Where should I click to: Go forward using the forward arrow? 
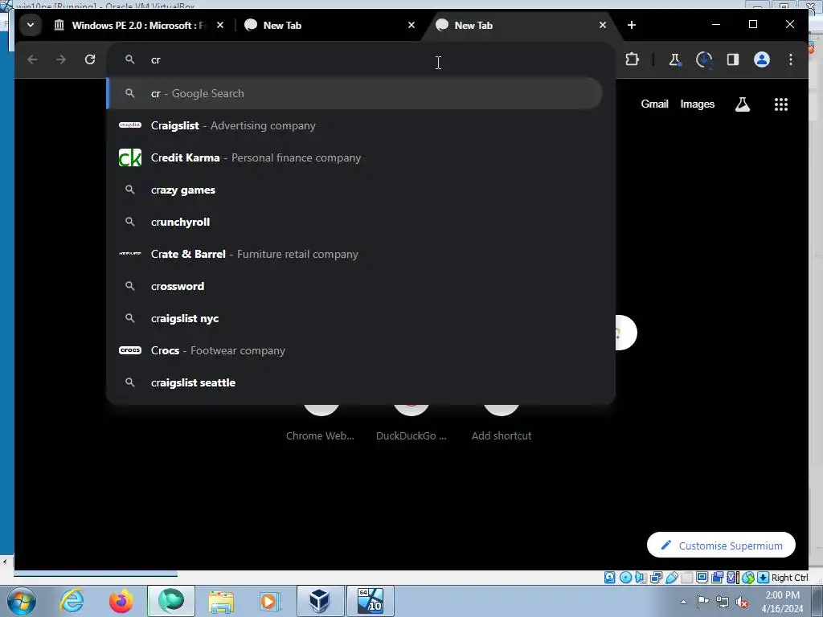click(x=61, y=59)
